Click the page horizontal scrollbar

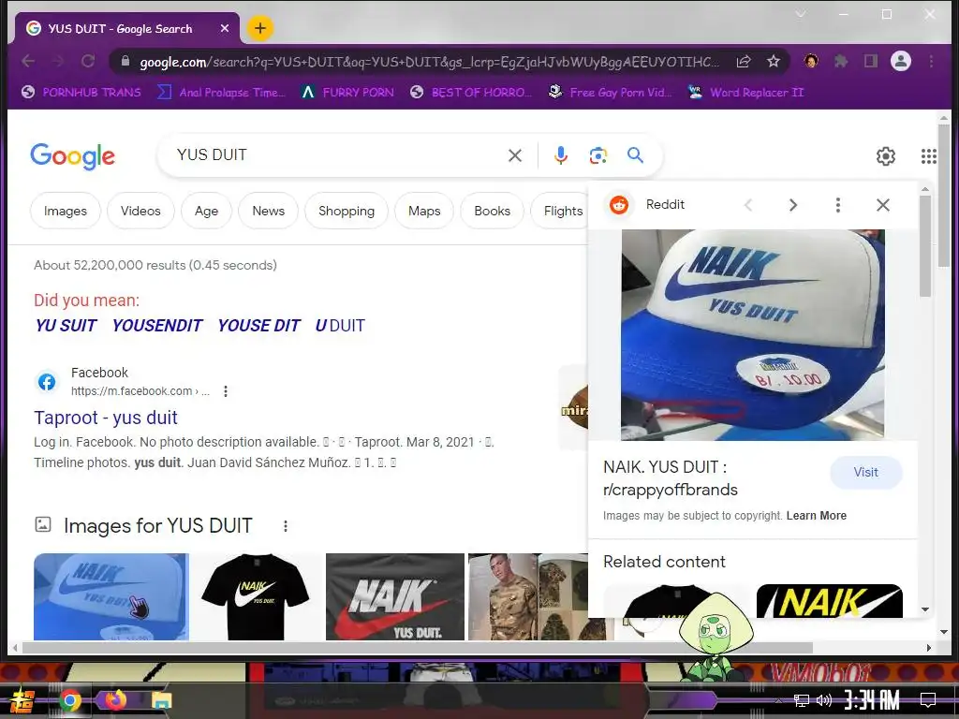pyautogui.click(x=417, y=648)
